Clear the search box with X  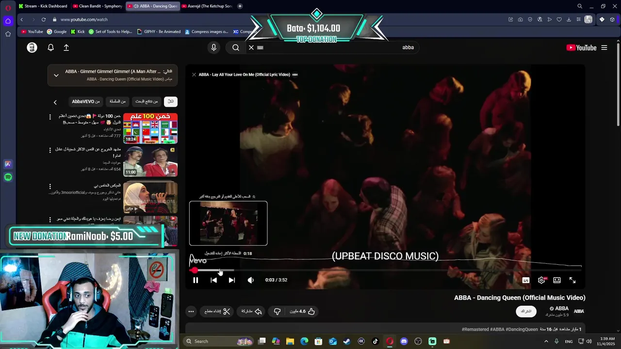coord(251,48)
